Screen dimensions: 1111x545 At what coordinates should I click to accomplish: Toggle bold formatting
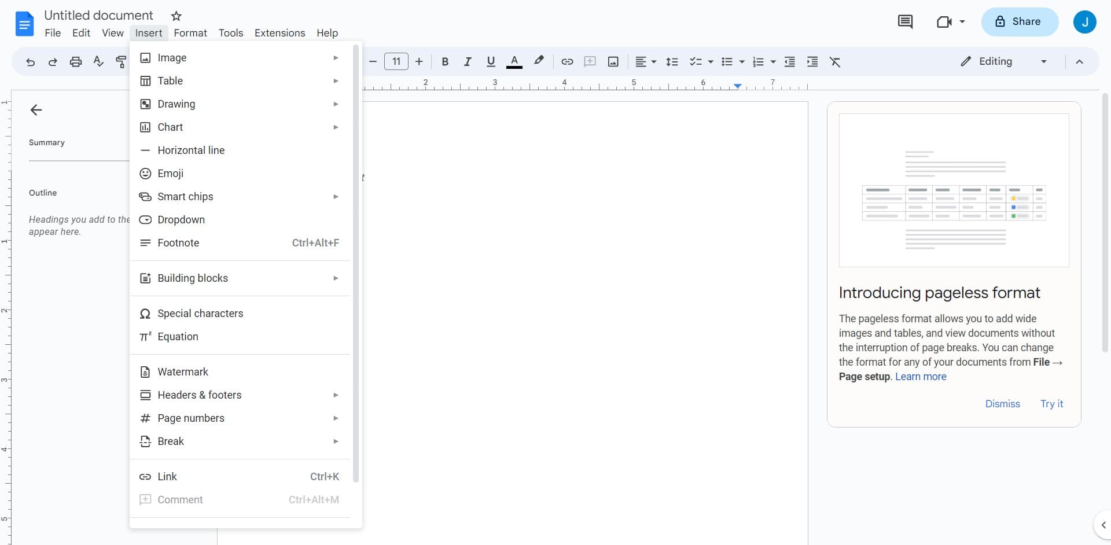(445, 61)
